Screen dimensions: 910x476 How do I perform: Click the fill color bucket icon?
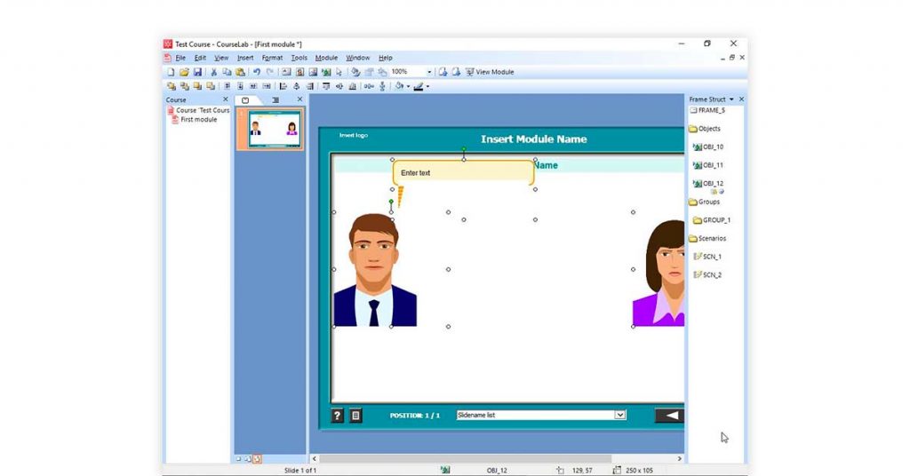tap(399, 86)
